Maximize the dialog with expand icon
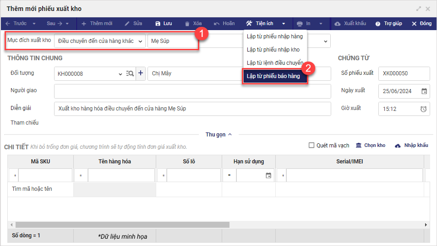This screenshot has height=246, width=437. click(x=419, y=9)
